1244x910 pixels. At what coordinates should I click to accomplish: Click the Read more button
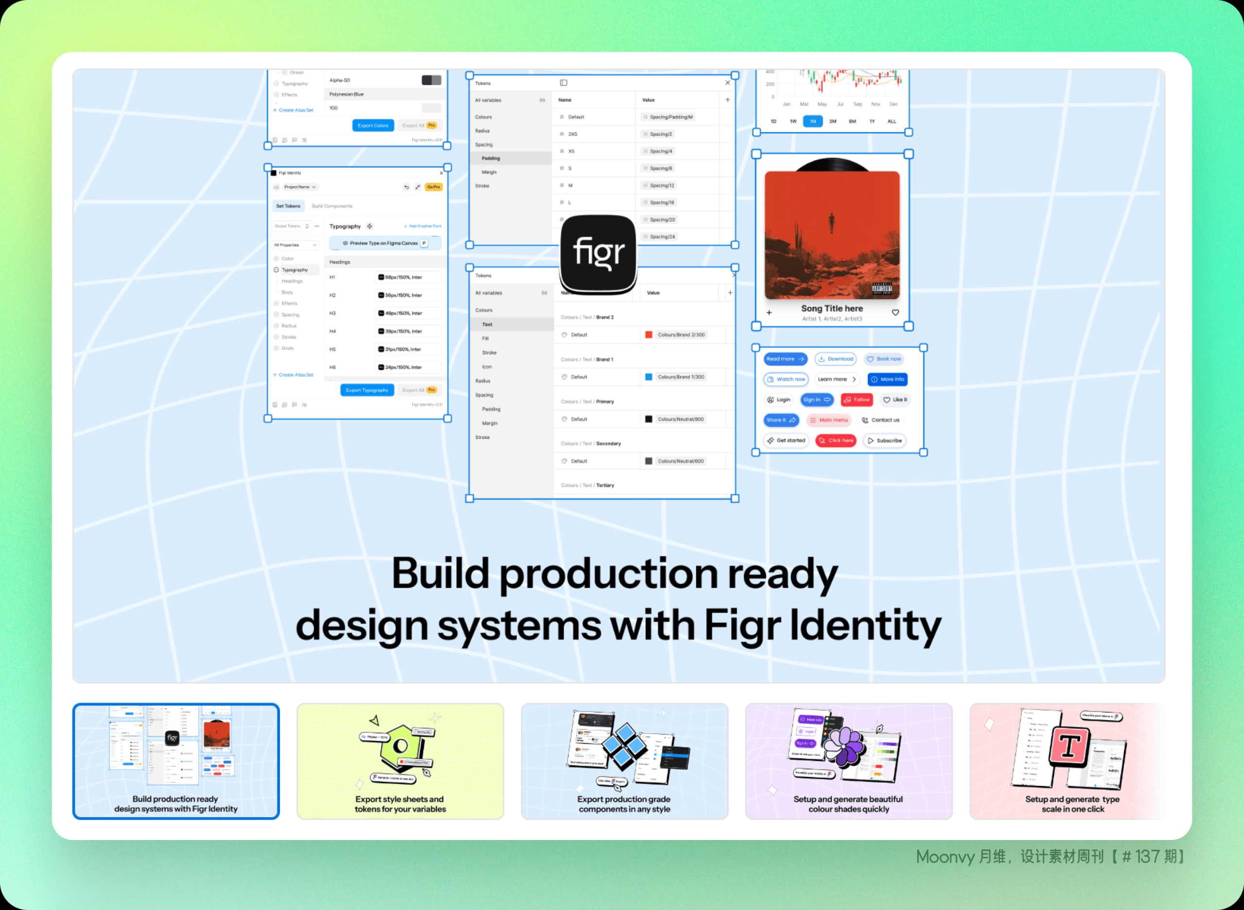coord(785,359)
